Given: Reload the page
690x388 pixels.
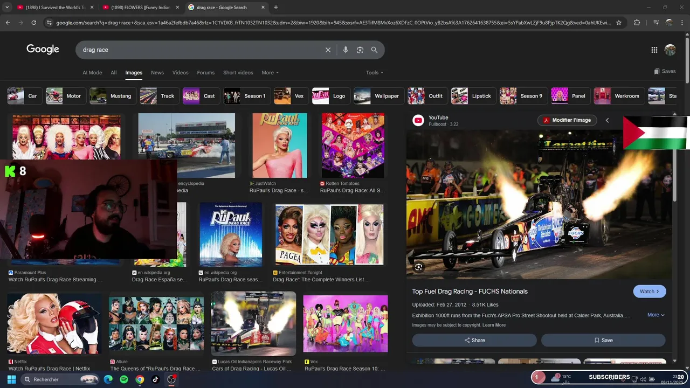Looking at the screenshot, I should (x=33, y=23).
